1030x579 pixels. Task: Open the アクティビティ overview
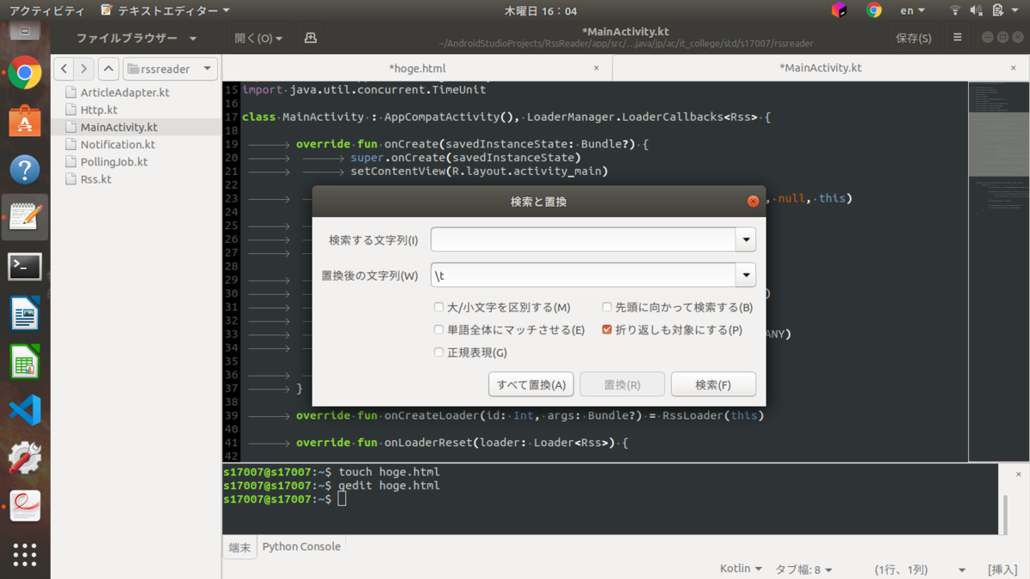[x=46, y=10]
